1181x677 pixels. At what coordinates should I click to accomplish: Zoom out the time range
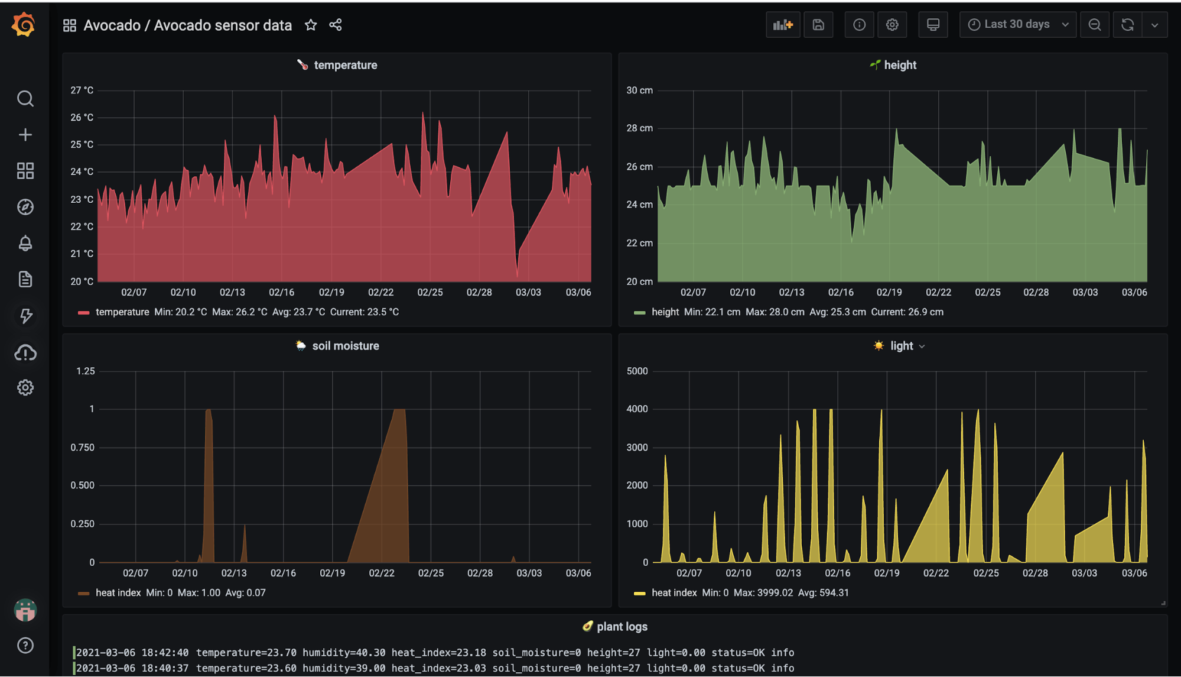point(1095,24)
